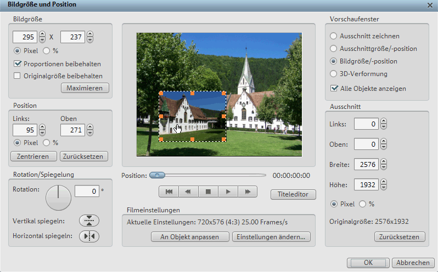Click the overlaid small image in the preview
Viewport: 438px width, 272px height.
(x=193, y=117)
